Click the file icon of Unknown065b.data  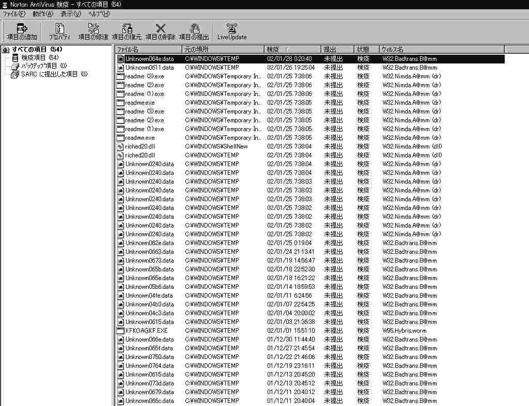click(x=120, y=269)
